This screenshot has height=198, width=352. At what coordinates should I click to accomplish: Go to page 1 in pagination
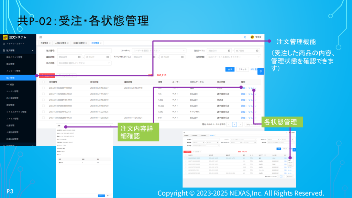[234, 124]
